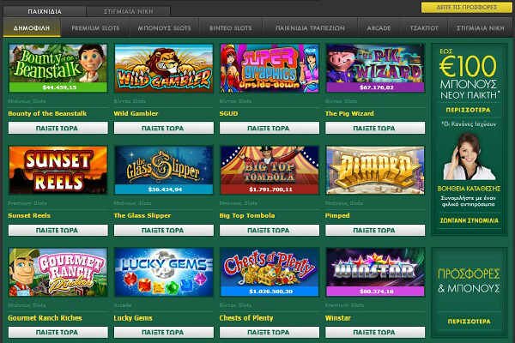Open the Chests of Plenty title link
Image resolution: width=515 pixels, height=343 pixels.
pos(246,318)
